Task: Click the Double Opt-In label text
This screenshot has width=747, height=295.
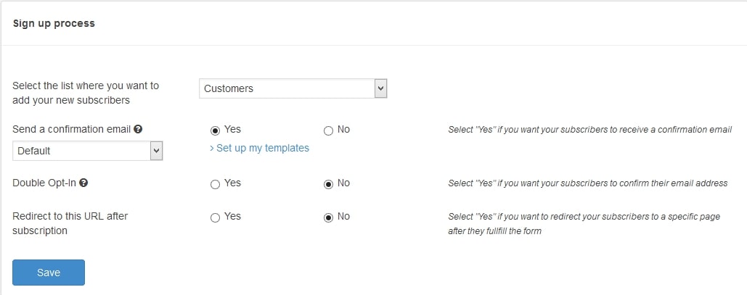Action: [44, 183]
